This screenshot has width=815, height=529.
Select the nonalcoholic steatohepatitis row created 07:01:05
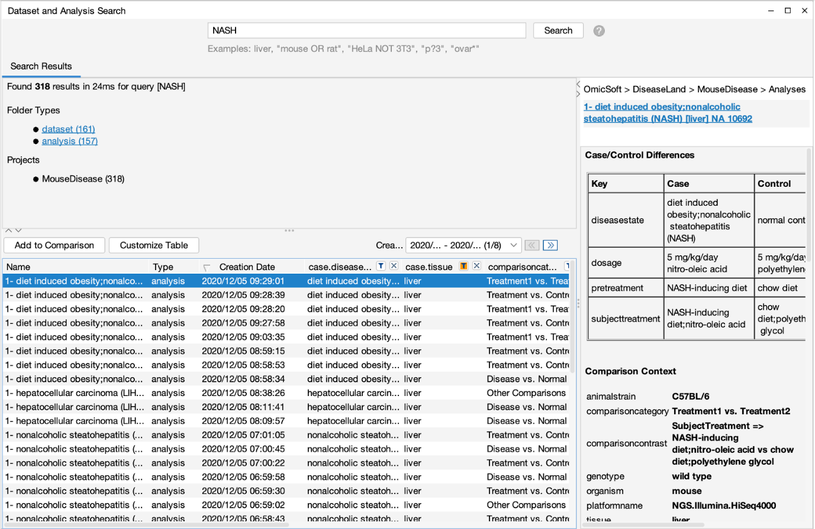pos(286,435)
